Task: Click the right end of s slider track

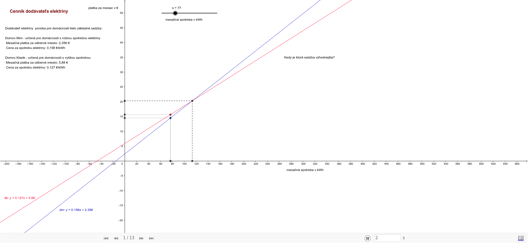Action: [x=217, y=13]
